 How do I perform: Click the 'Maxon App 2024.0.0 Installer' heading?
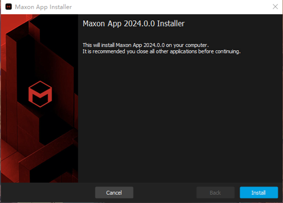[x=134, y=23]
